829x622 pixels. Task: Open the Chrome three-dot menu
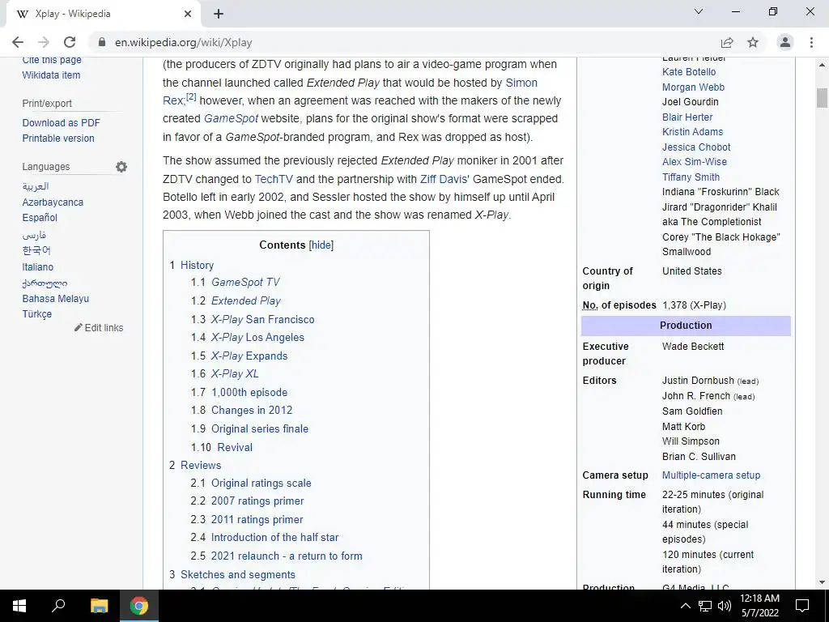coord(811,42)
